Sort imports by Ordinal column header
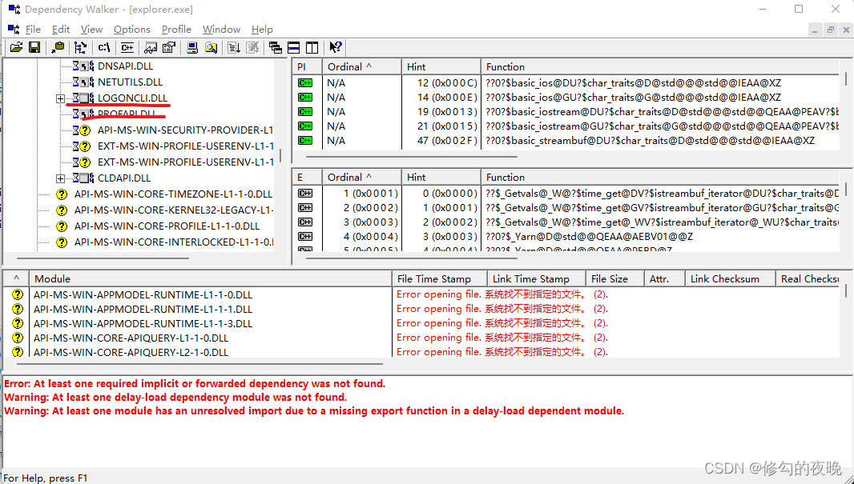This screenshot has height=484, width=854. pos(362,66)
